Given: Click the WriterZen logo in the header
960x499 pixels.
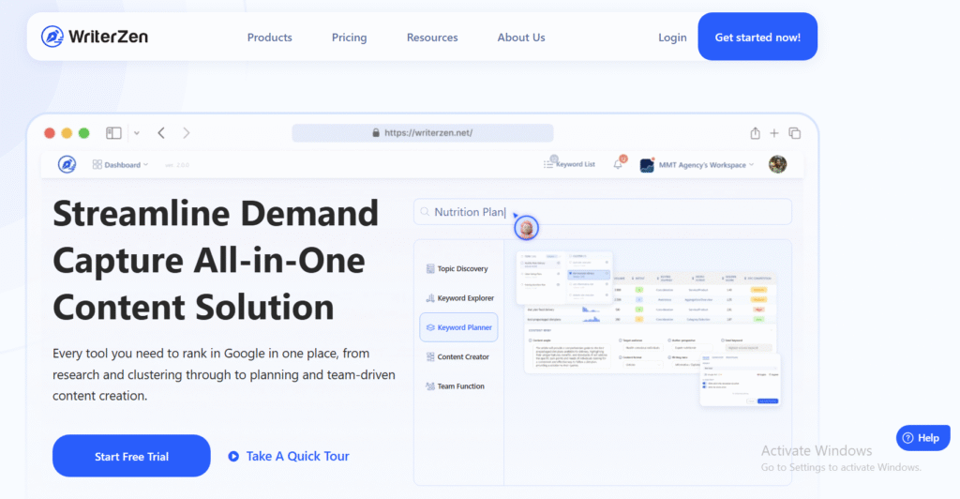Looking at the screenshot, I should pos(95,37).
